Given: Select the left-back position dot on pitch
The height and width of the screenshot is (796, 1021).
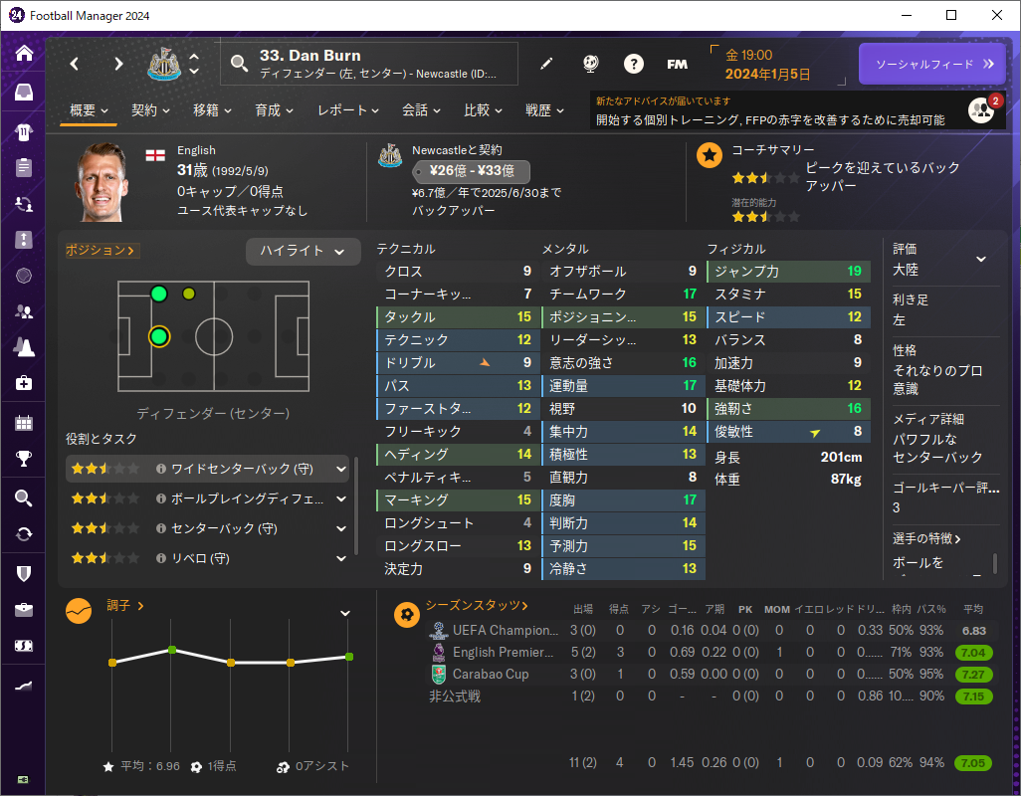Looking at the screenshot, I should (x=159, y=295).
